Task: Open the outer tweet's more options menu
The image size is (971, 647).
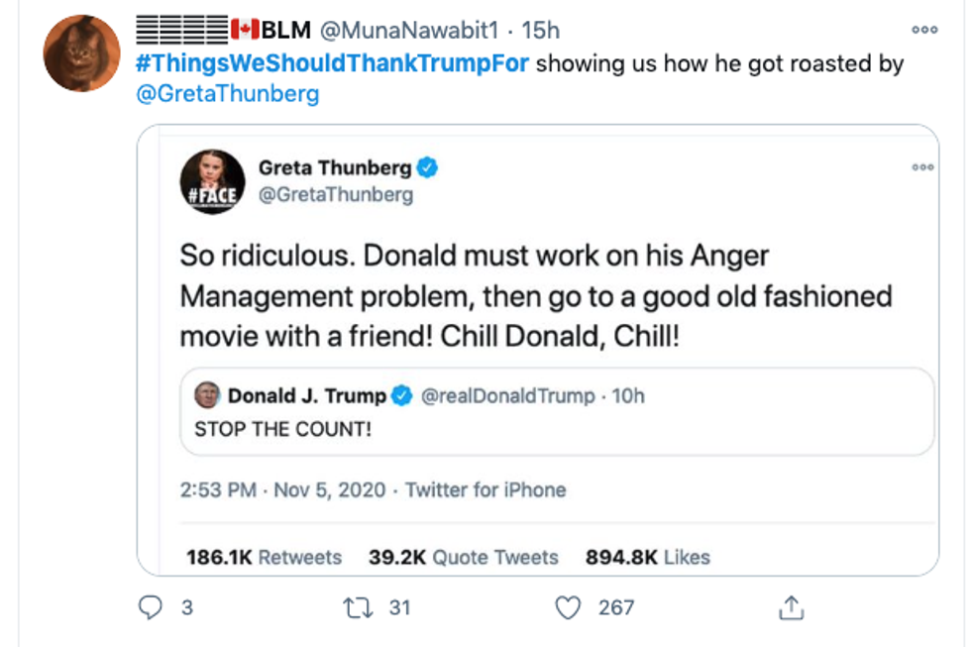Action: [x=923, y=30]
